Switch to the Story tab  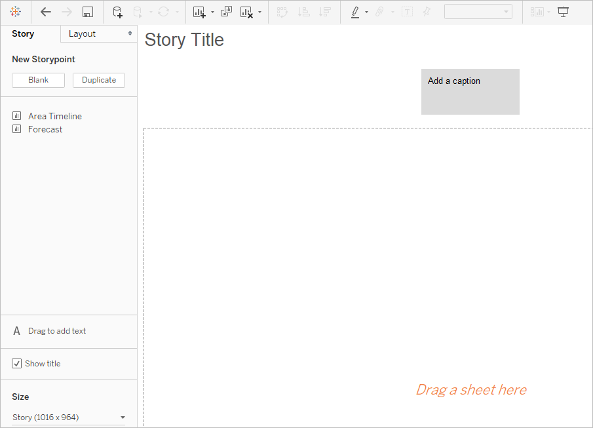(x=23, y=33)
